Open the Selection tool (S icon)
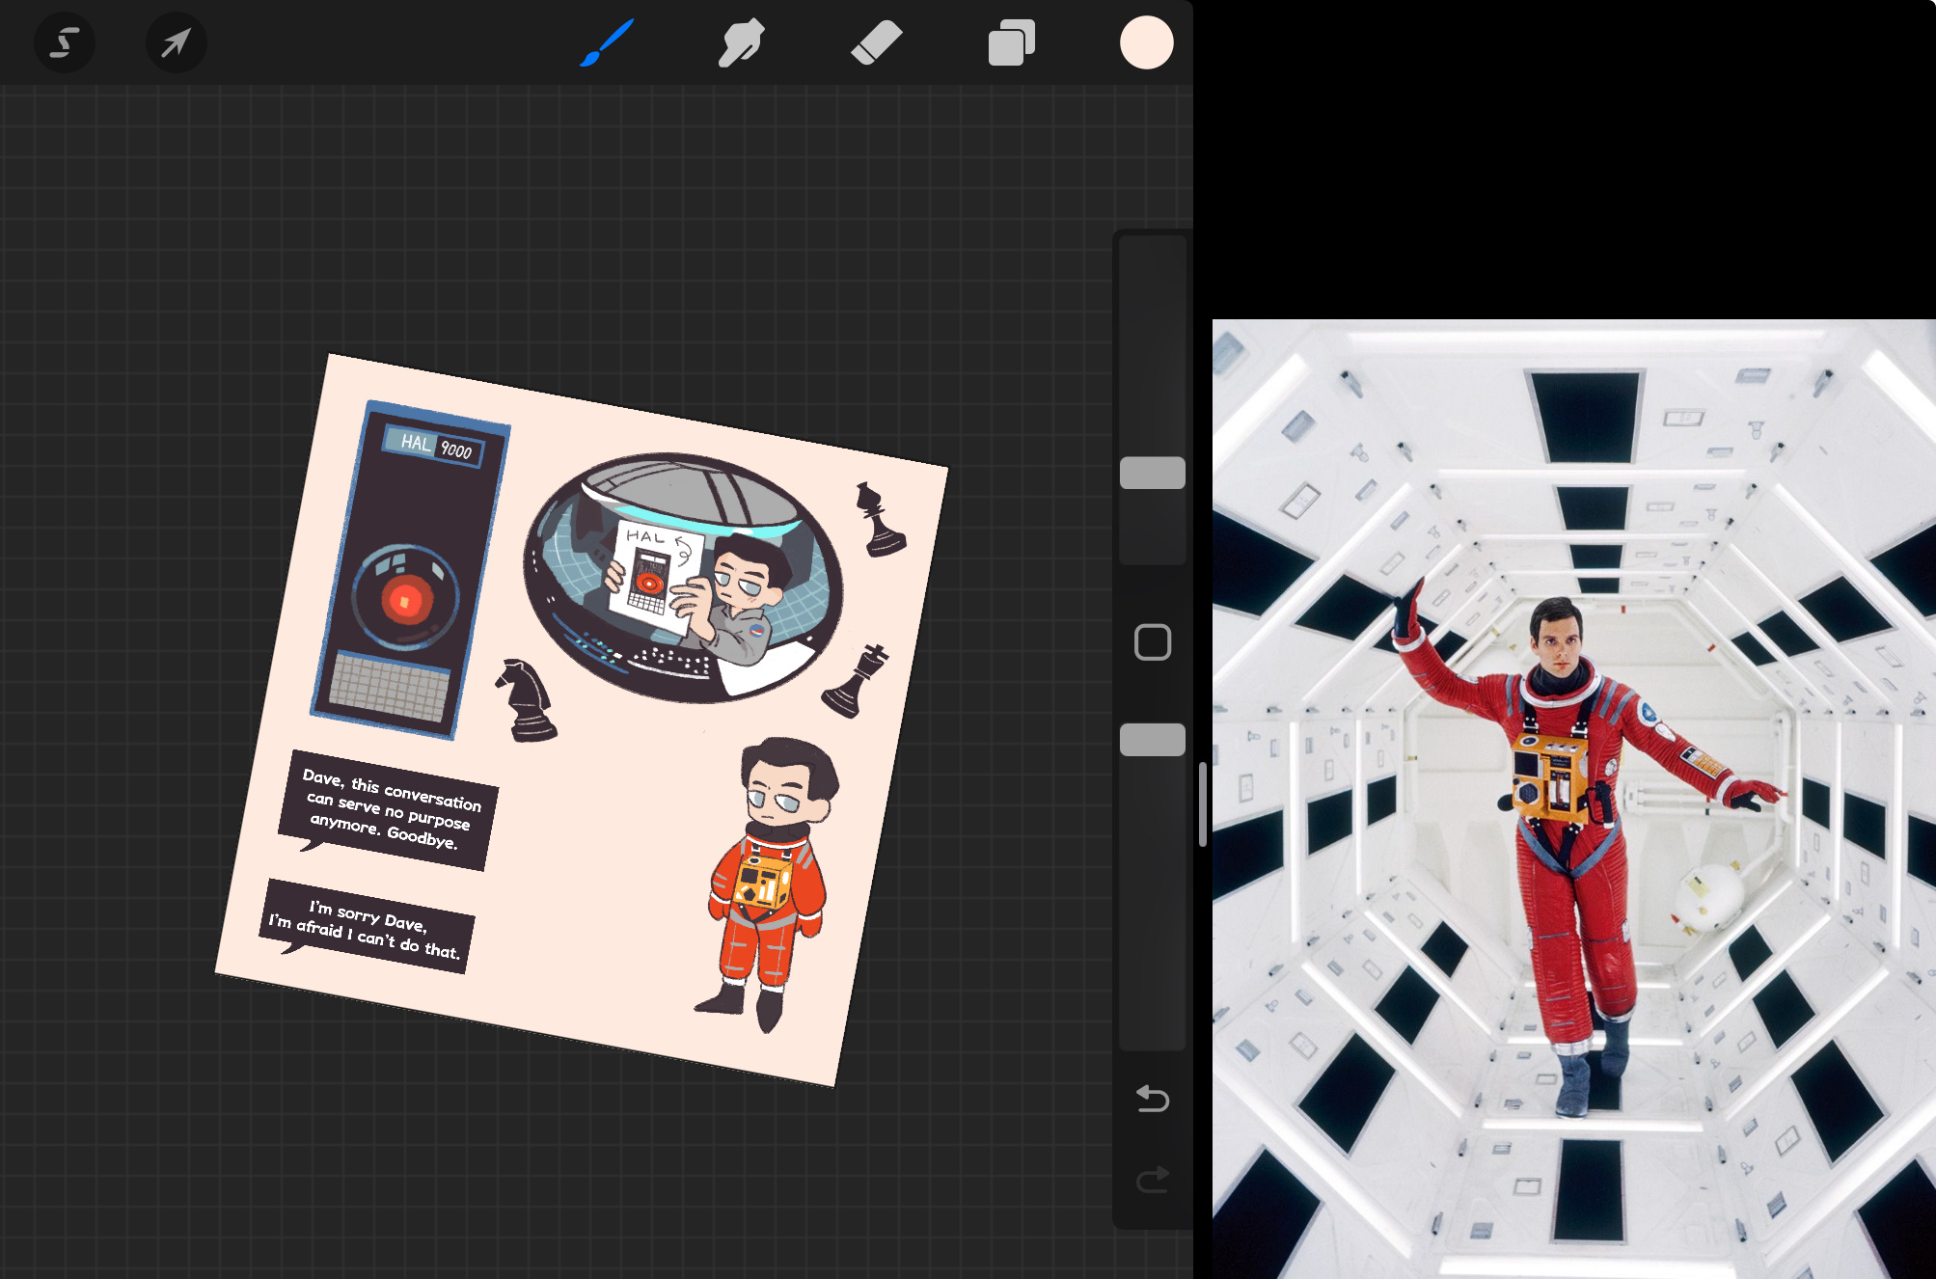Viewport: 1936px width, 1279px height. point(65,42)
